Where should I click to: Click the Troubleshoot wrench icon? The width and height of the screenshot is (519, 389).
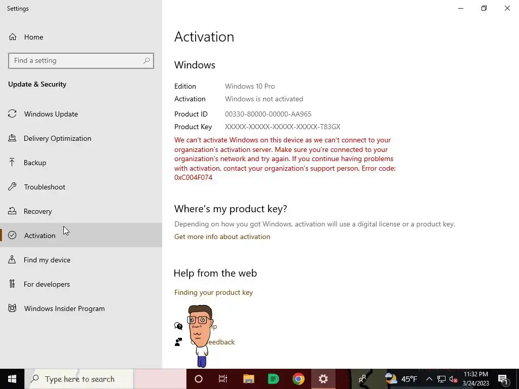pos(12,187)
